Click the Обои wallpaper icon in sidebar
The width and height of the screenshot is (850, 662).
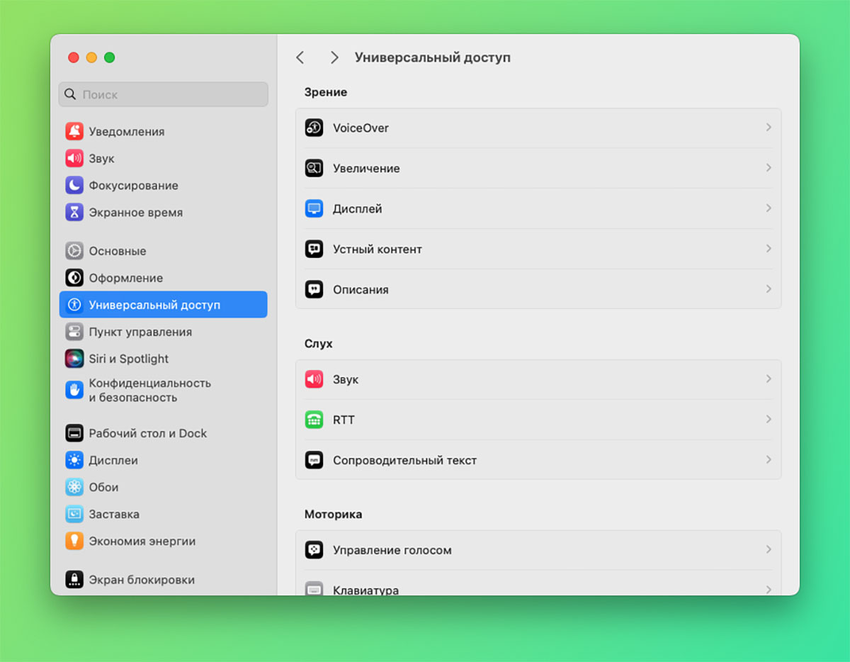pos(74,487)
